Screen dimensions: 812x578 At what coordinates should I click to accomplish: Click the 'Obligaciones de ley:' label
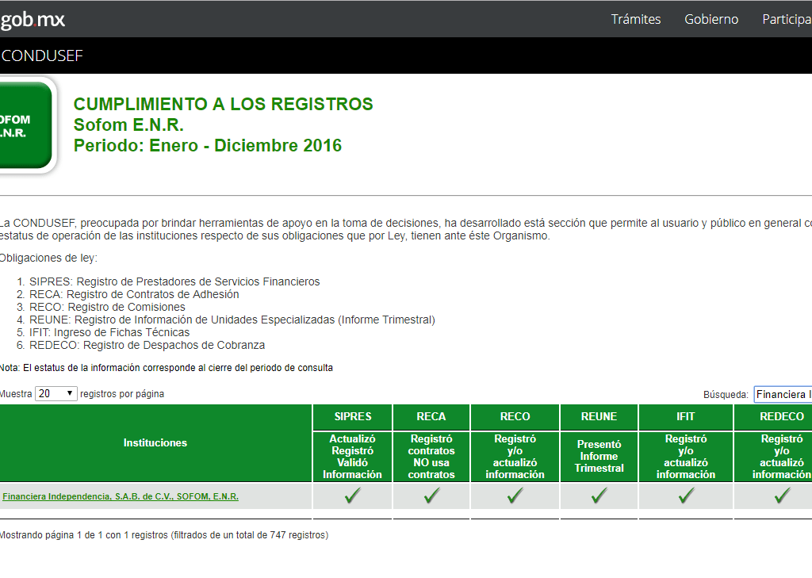pos(48,258)
